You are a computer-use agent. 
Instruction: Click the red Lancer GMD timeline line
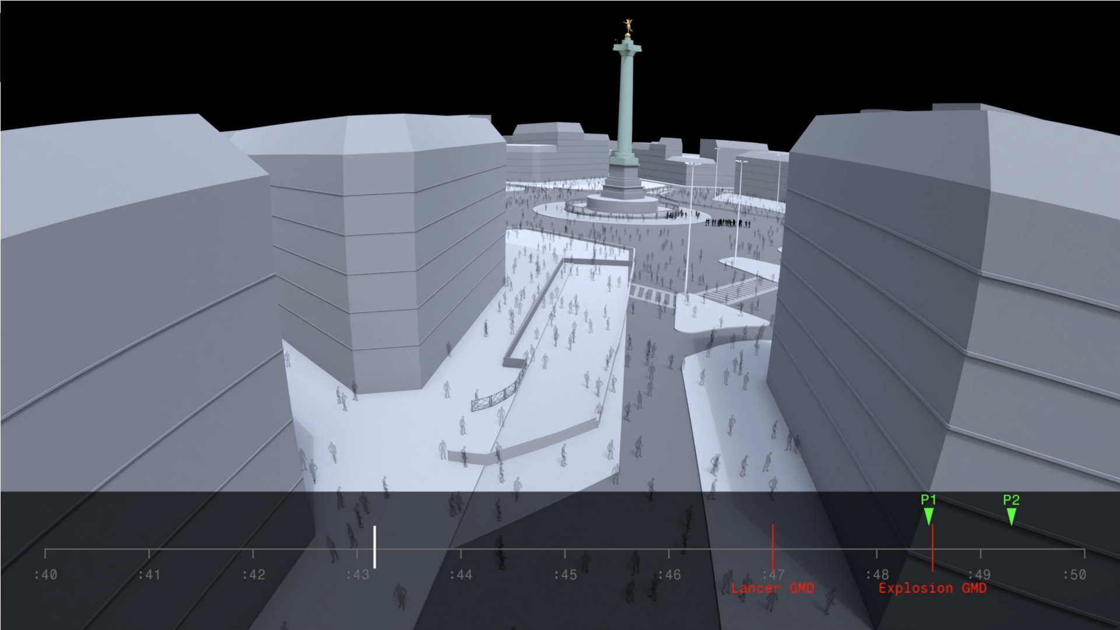773,548
